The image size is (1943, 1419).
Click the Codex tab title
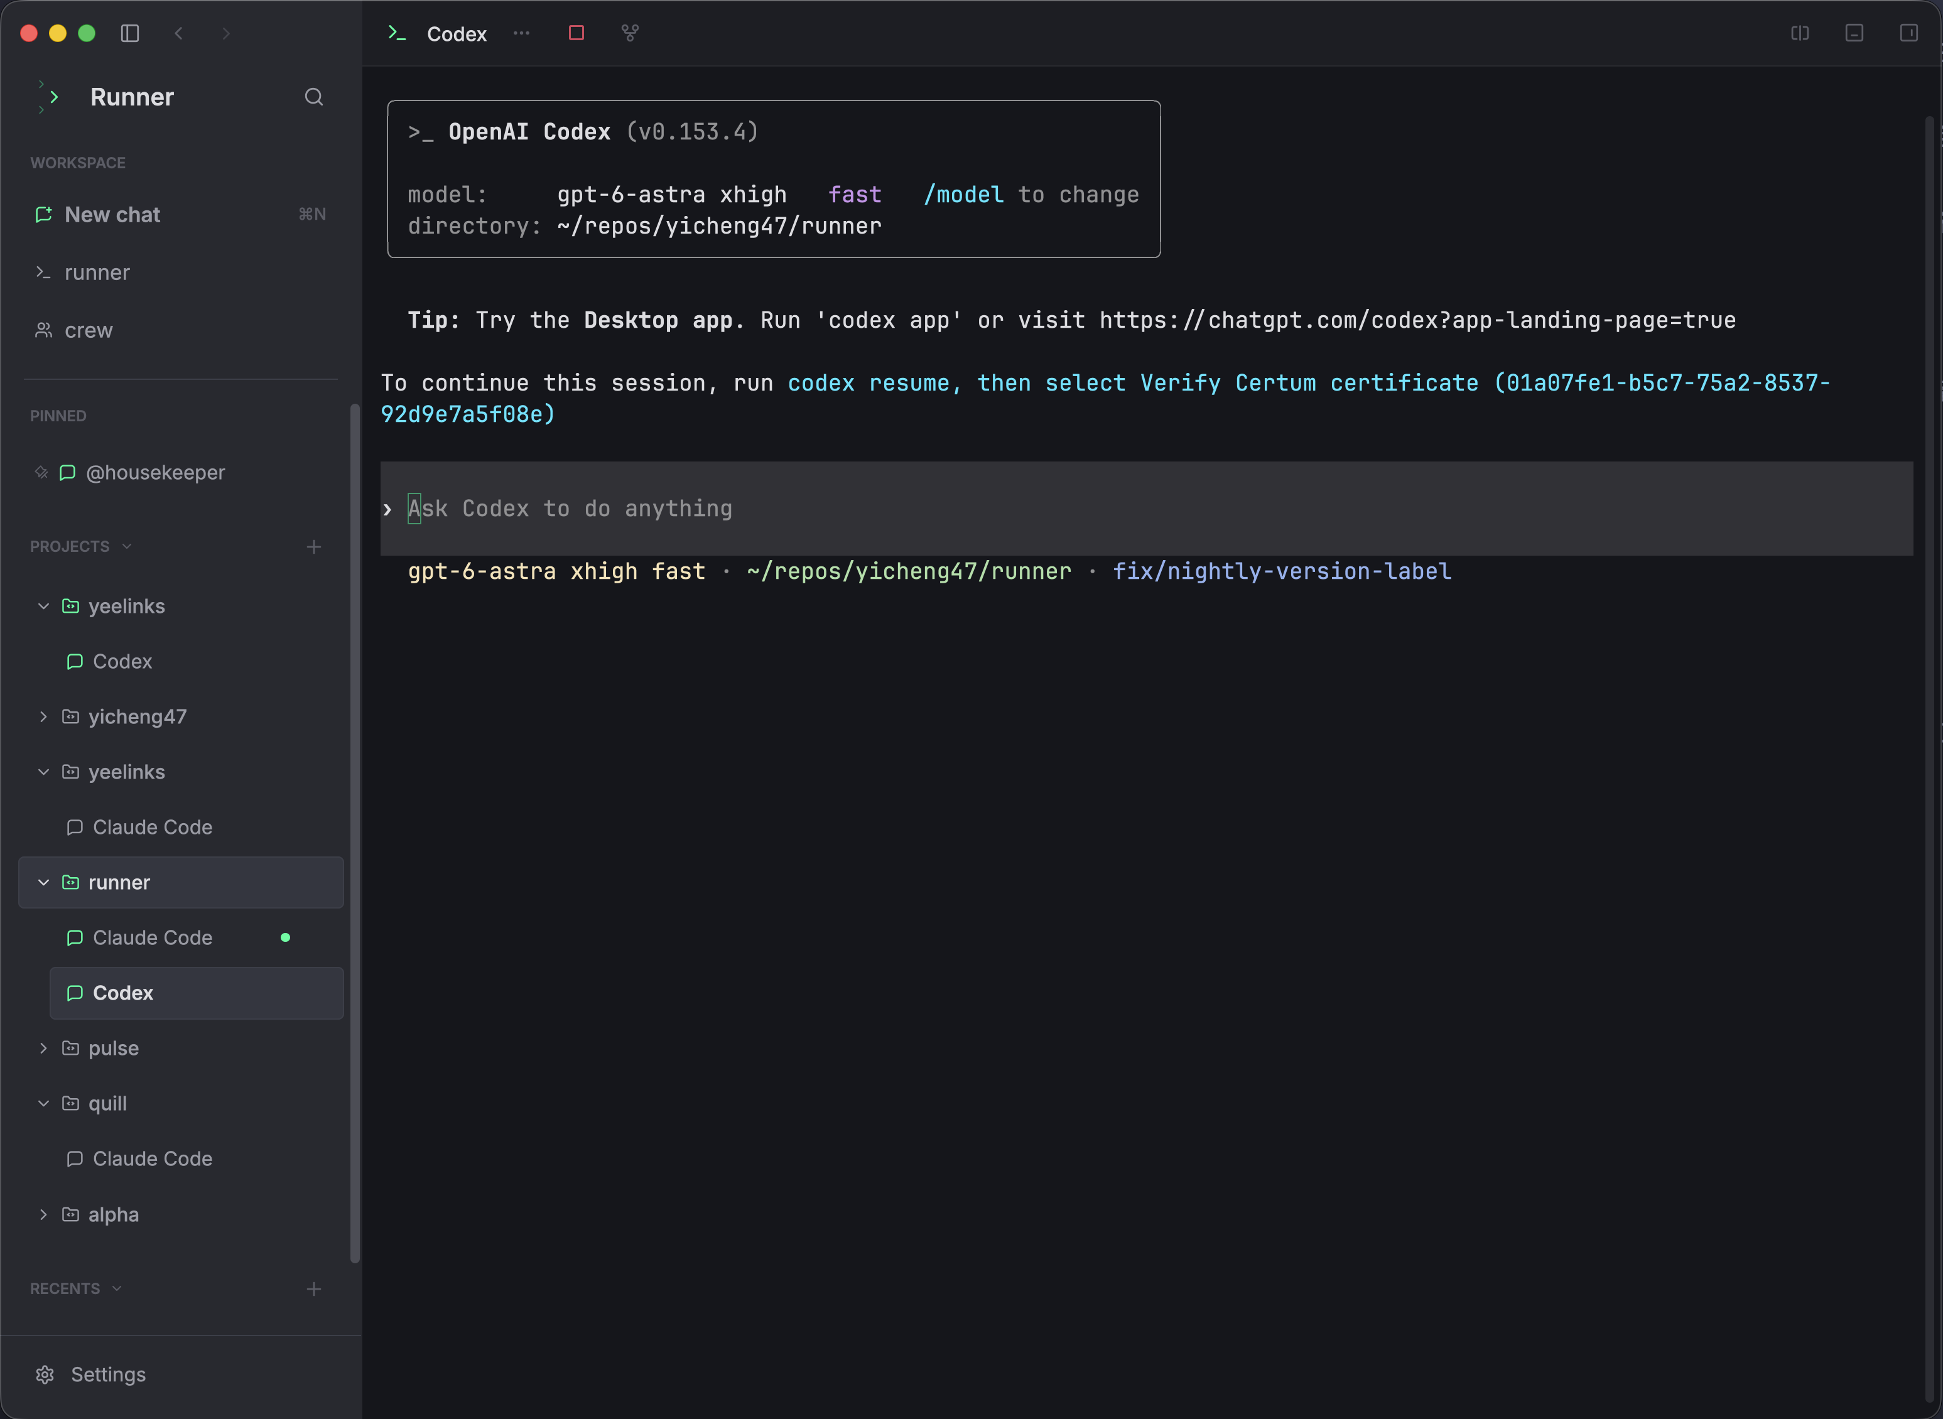point(457,33)
